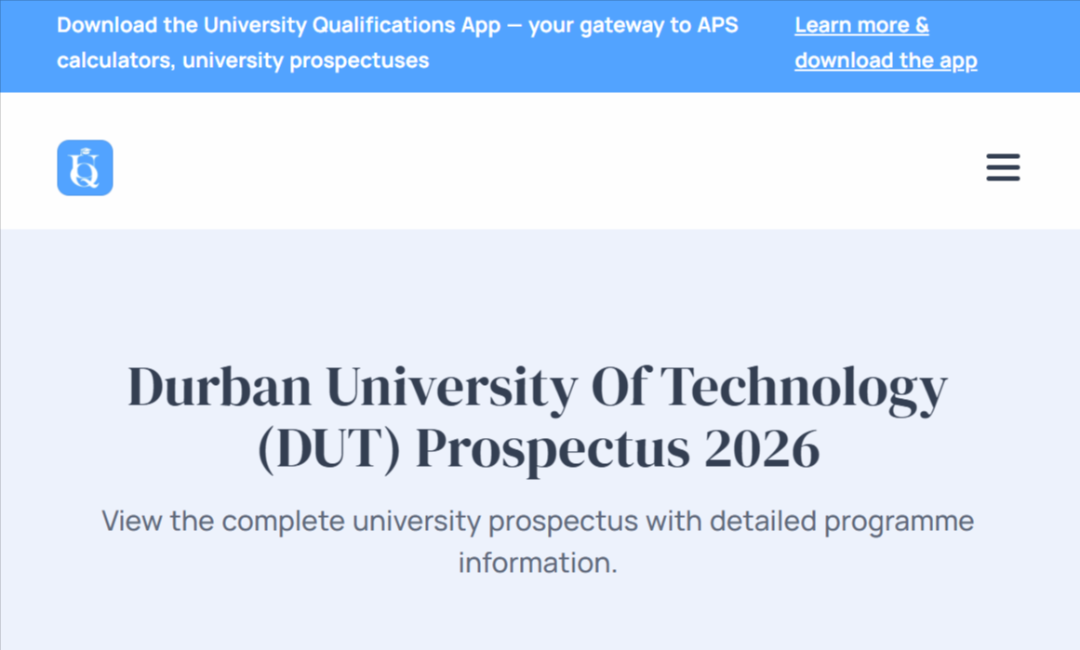Screen dimensions: 1080x650
Task: Click the "View the complete university prospectus" subtitle
Action: pyautogui.click(x=370, y=522)
